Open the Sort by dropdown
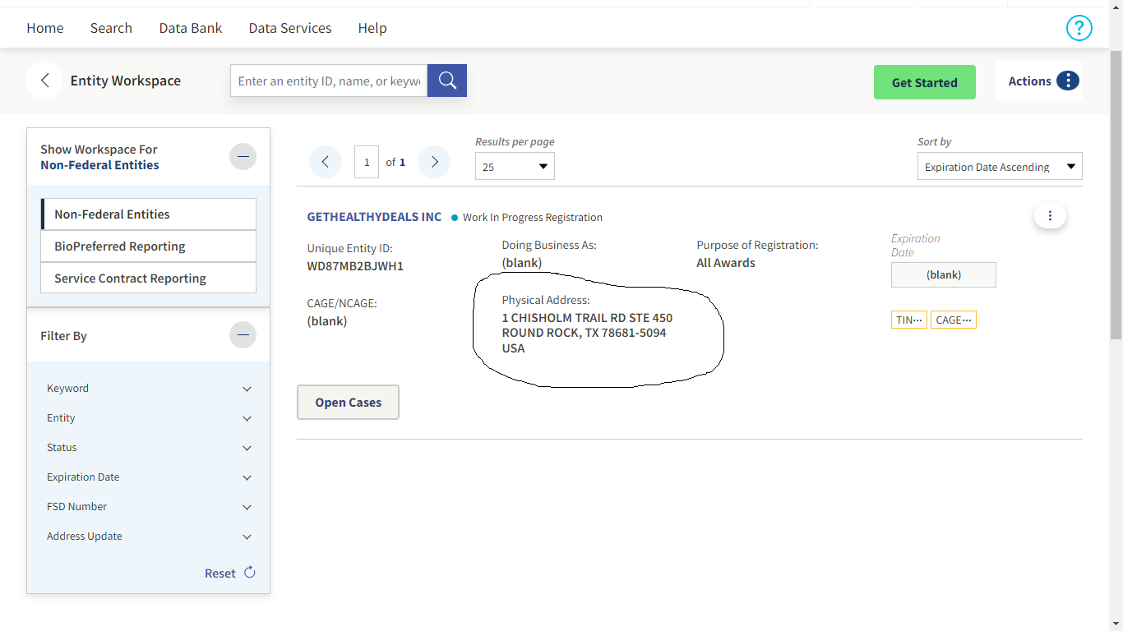1123x631 pixels. [x=999, y=167]
